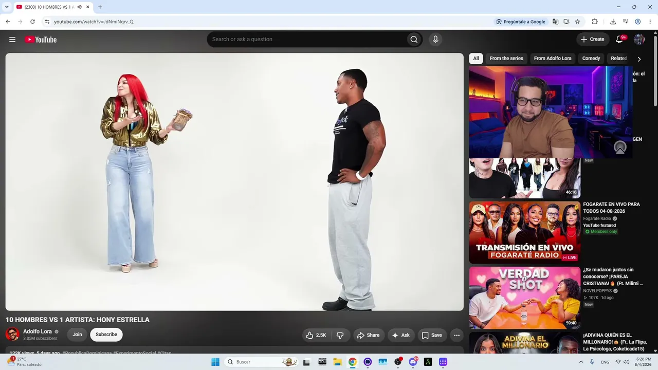Click ENG language indicator
Viewport: 658px width, 370px height.
605,362
